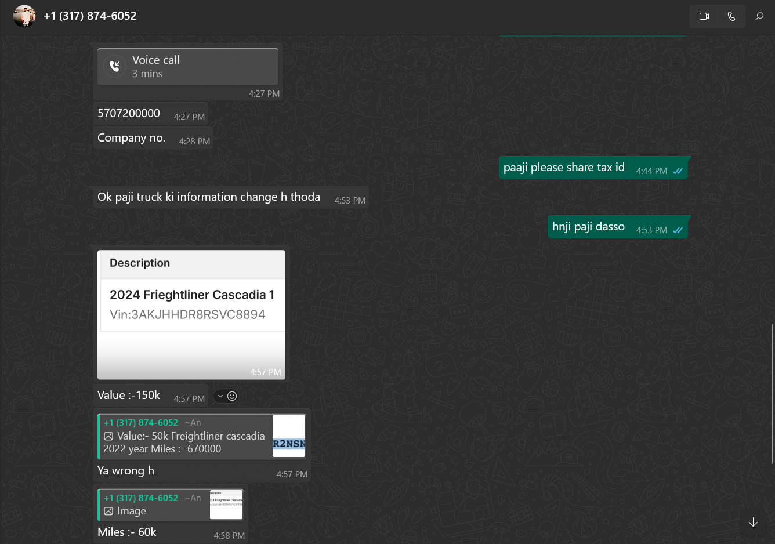Click the incoming voice call icon
Viewport: 775px width, 544px height.
click(115, 66)
